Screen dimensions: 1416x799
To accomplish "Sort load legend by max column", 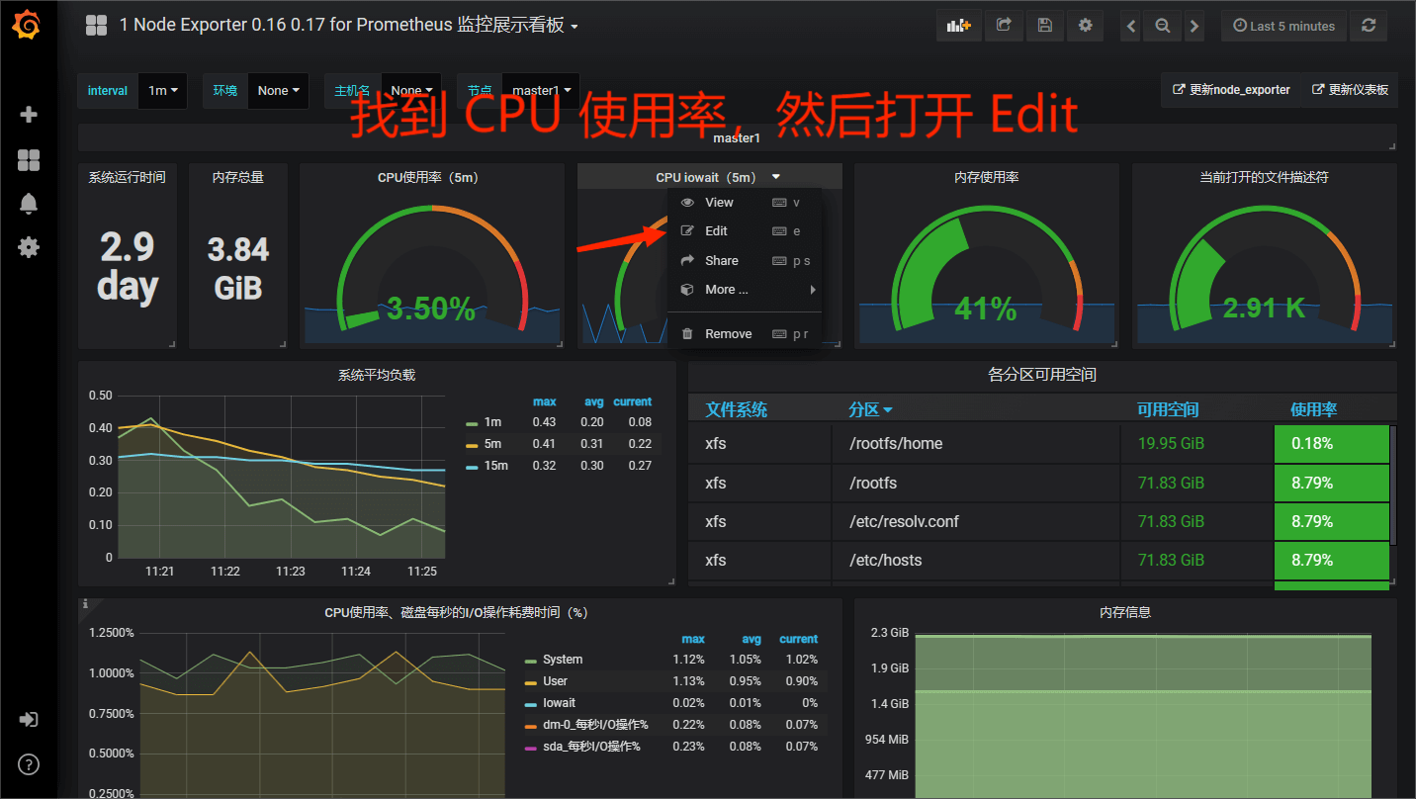I will [545, 401].
